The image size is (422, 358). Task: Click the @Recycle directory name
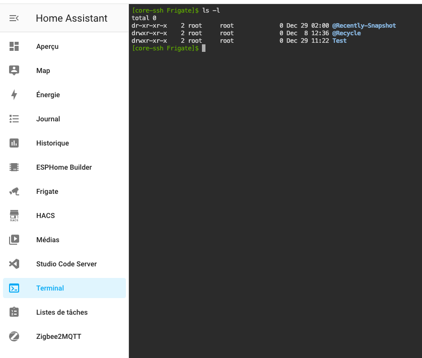(346, 33)
